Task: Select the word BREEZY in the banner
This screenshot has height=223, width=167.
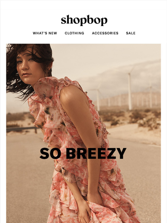Action: [96, 153]
